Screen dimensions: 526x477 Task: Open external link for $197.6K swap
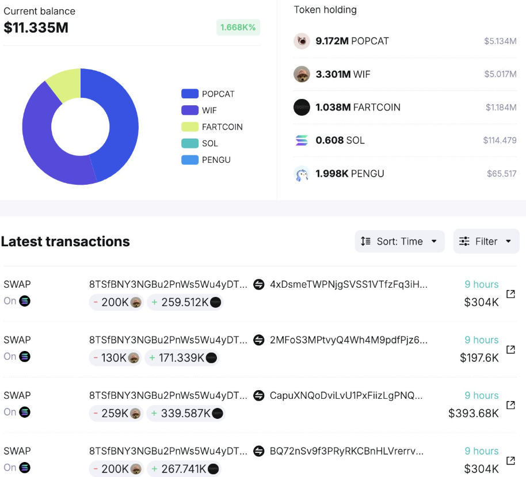click(x=510, y=350)
